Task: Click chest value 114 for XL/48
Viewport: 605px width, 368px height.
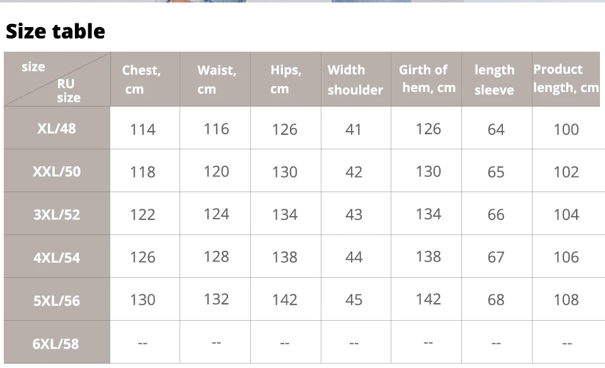Action: 142,129
